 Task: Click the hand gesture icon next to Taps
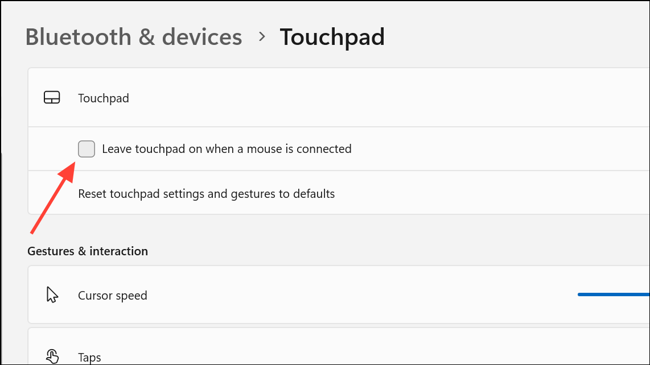[x=52, y=355]
